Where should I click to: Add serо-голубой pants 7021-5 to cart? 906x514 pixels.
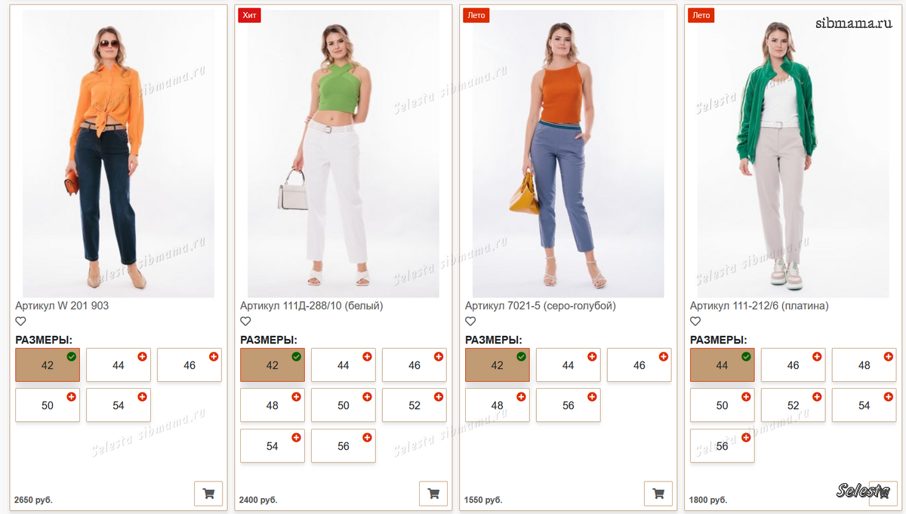click(x=658, y=494)
